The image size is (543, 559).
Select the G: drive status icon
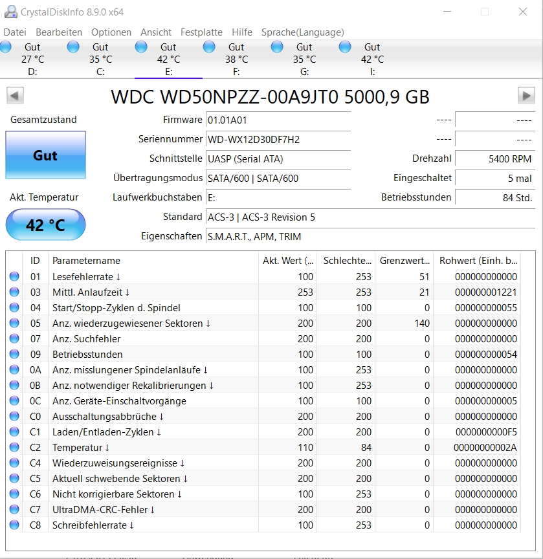coord(277,47)
